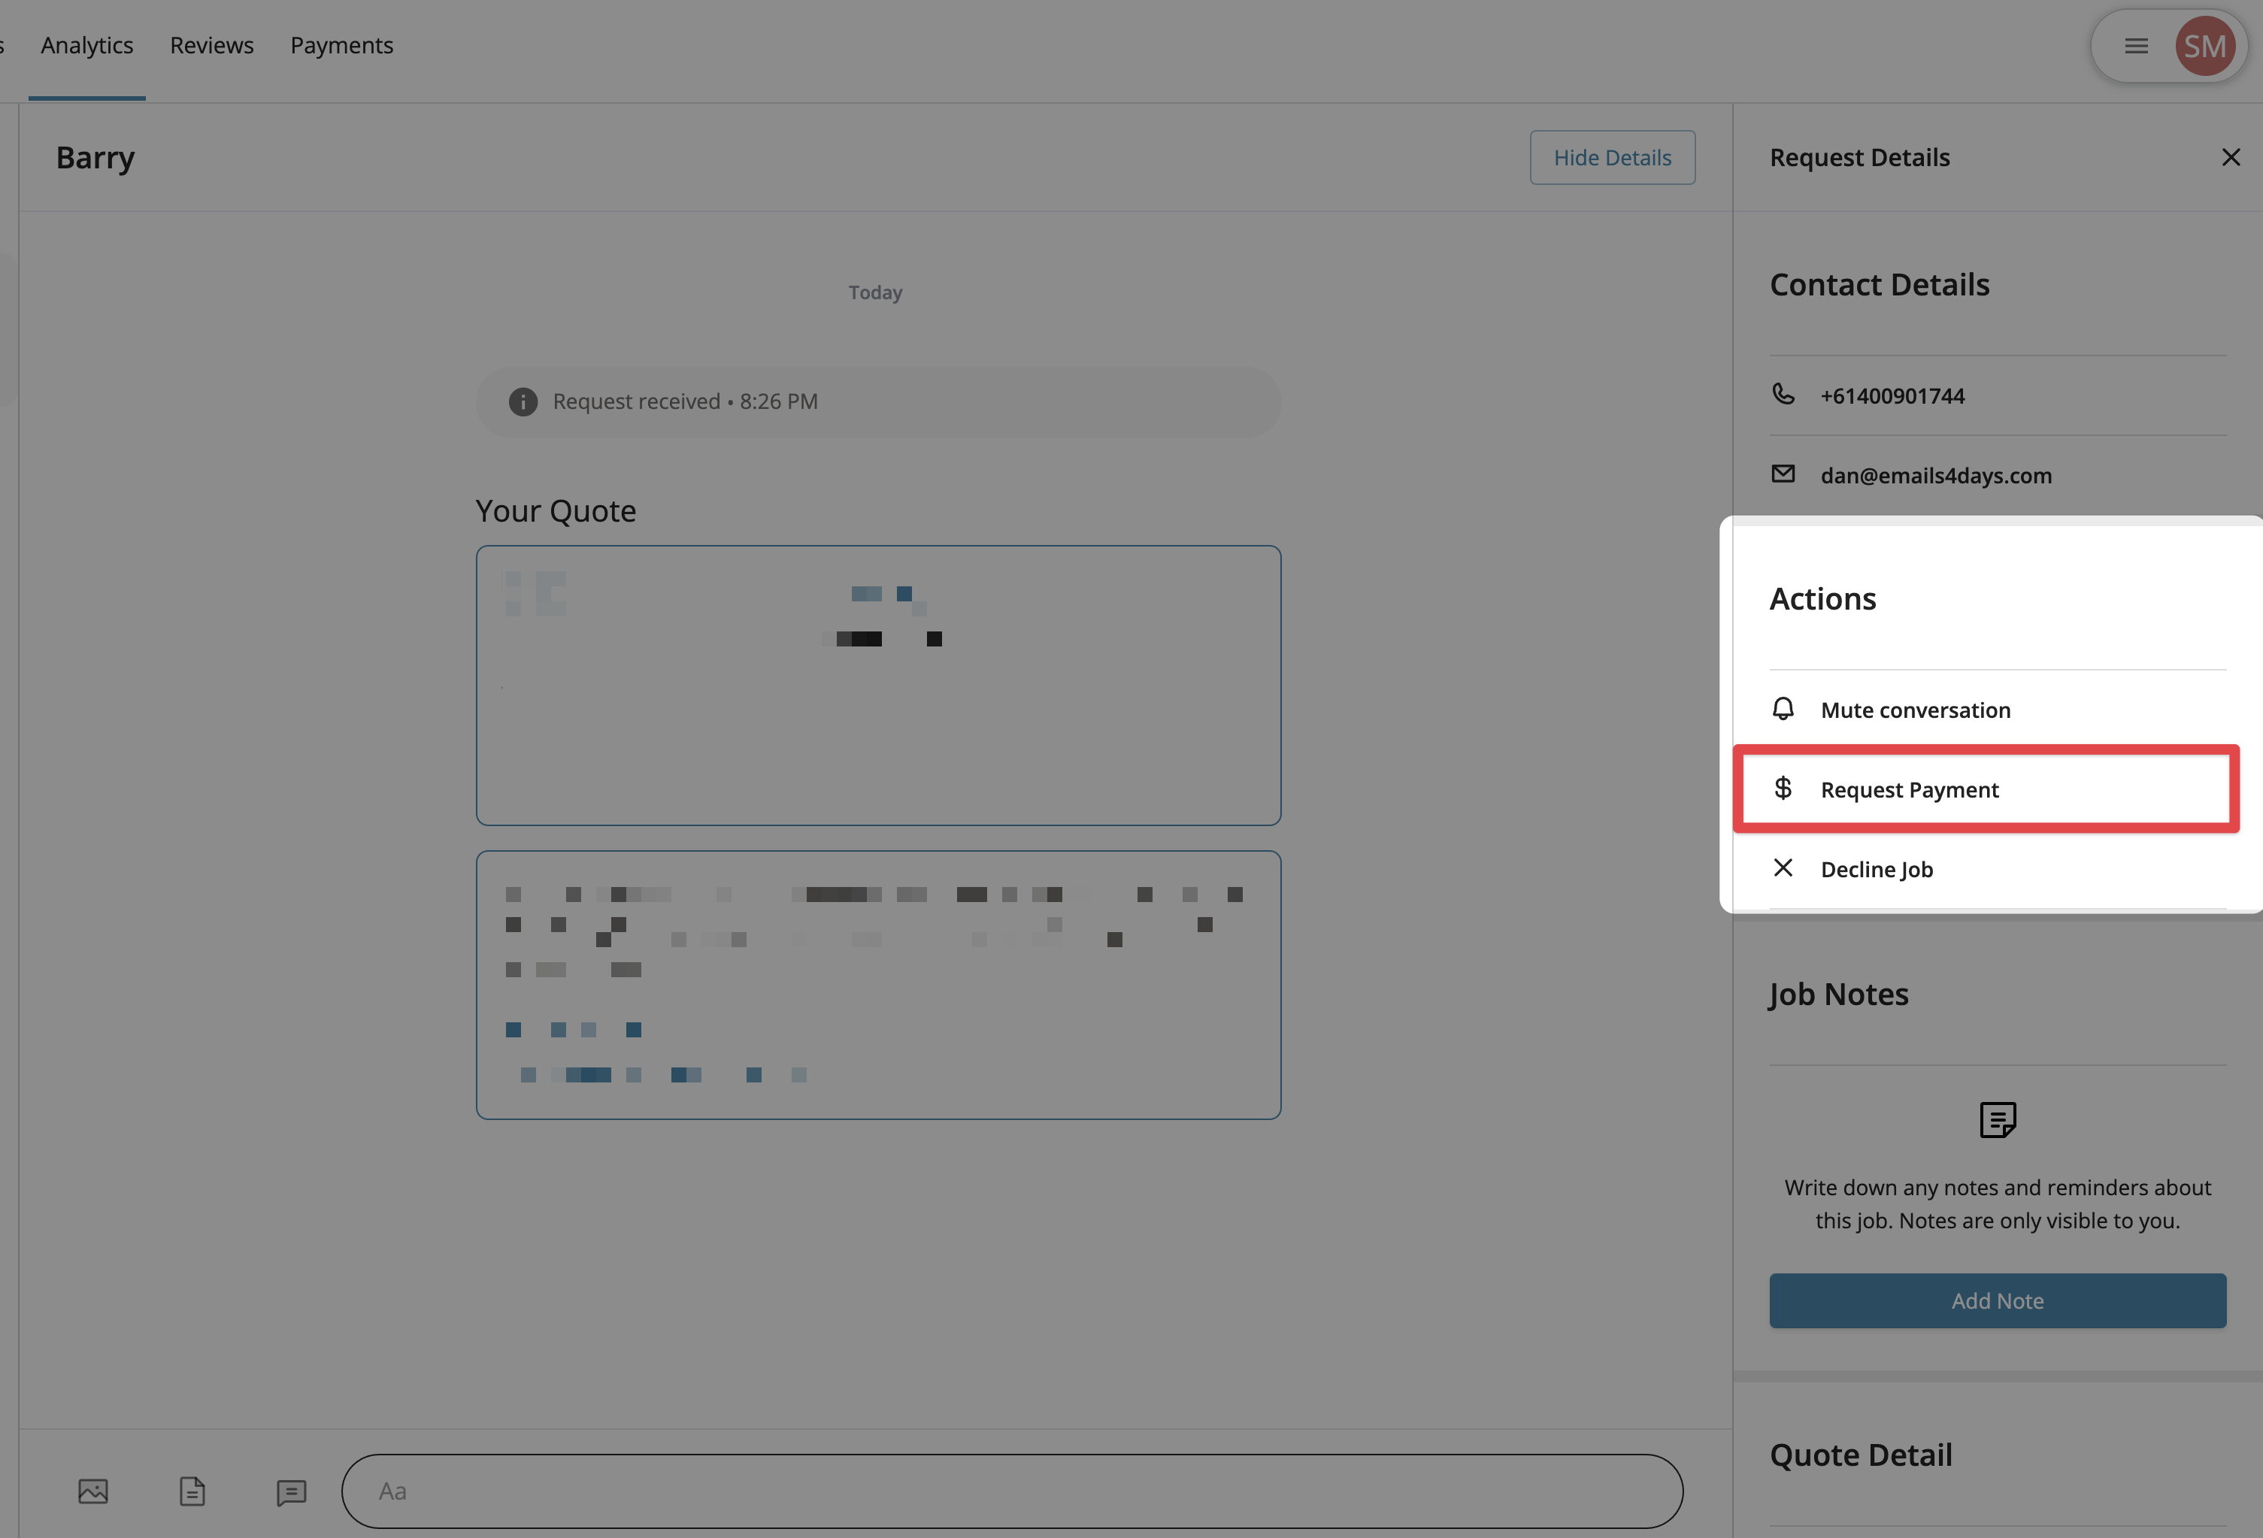The width and height of the screenshot is (2263, 1538).
Task: Click the Hide Details button
Action: [1612, 158]
